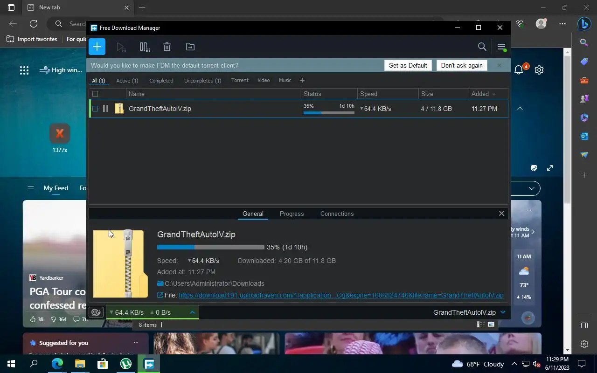
Task: Start the selected download with play icon
Action: pos(121,47)
